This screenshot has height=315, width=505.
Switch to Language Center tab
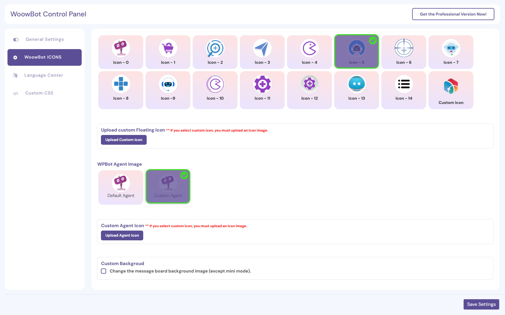coord(45,75)
